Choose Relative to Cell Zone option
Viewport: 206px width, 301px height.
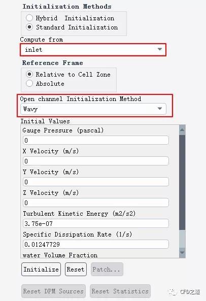click(x=29, y=74)
